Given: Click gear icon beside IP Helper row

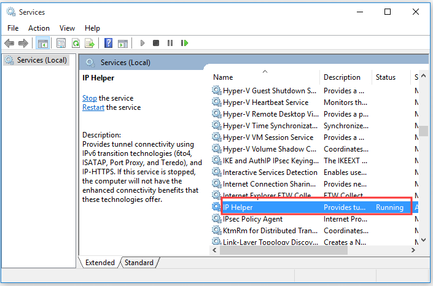Looking at the screenshot, I should pos(217,207).
